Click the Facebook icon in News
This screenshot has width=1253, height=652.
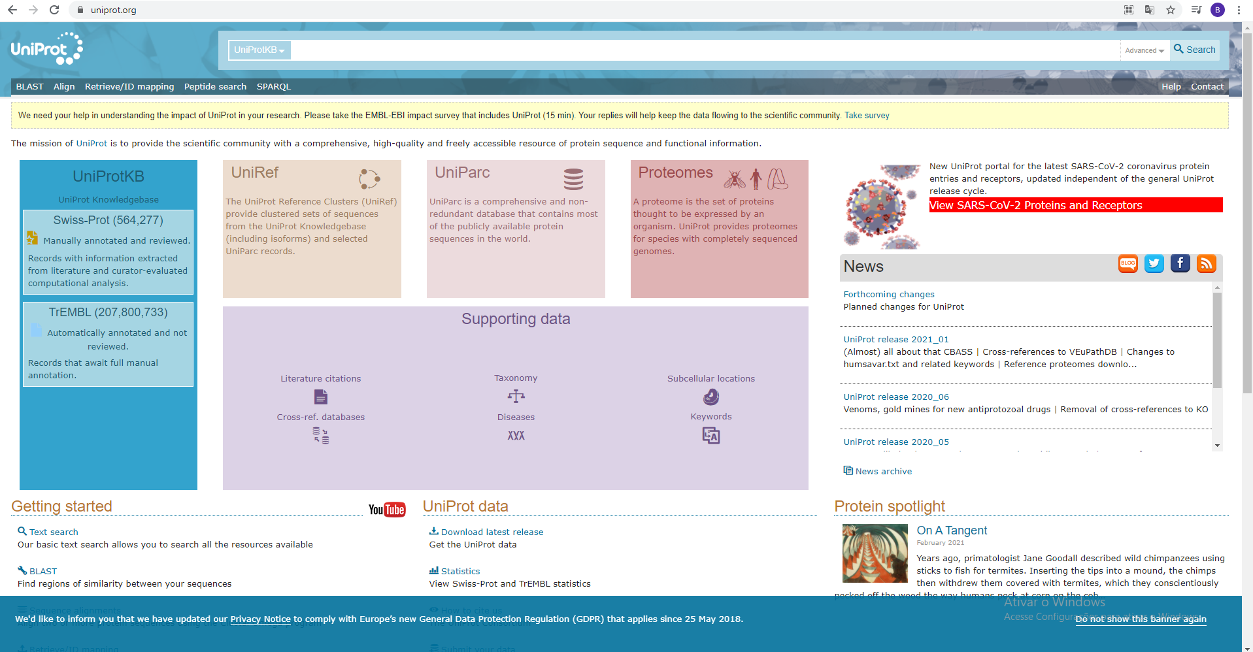tap(1180, 263)
